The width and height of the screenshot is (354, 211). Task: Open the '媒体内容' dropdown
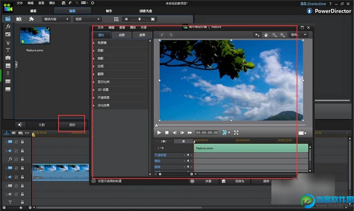click(56, 19)
